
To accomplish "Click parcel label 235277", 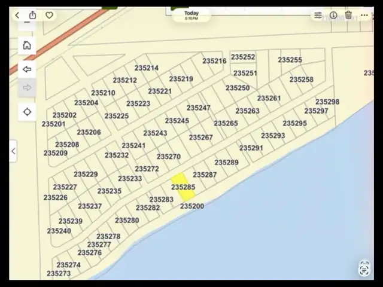I will click(x=99, y=245).
